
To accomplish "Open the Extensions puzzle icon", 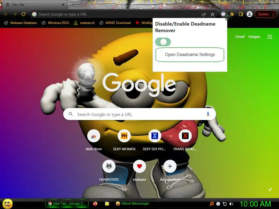I will point(232,14).
